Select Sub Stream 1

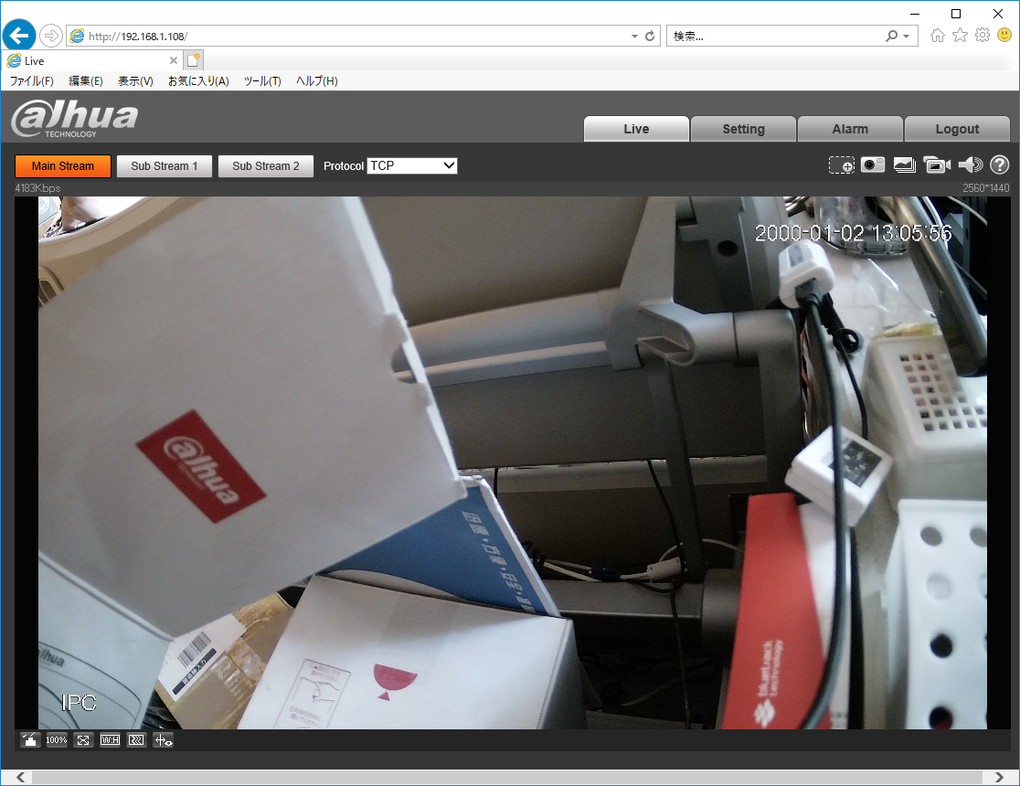point(164,166)
